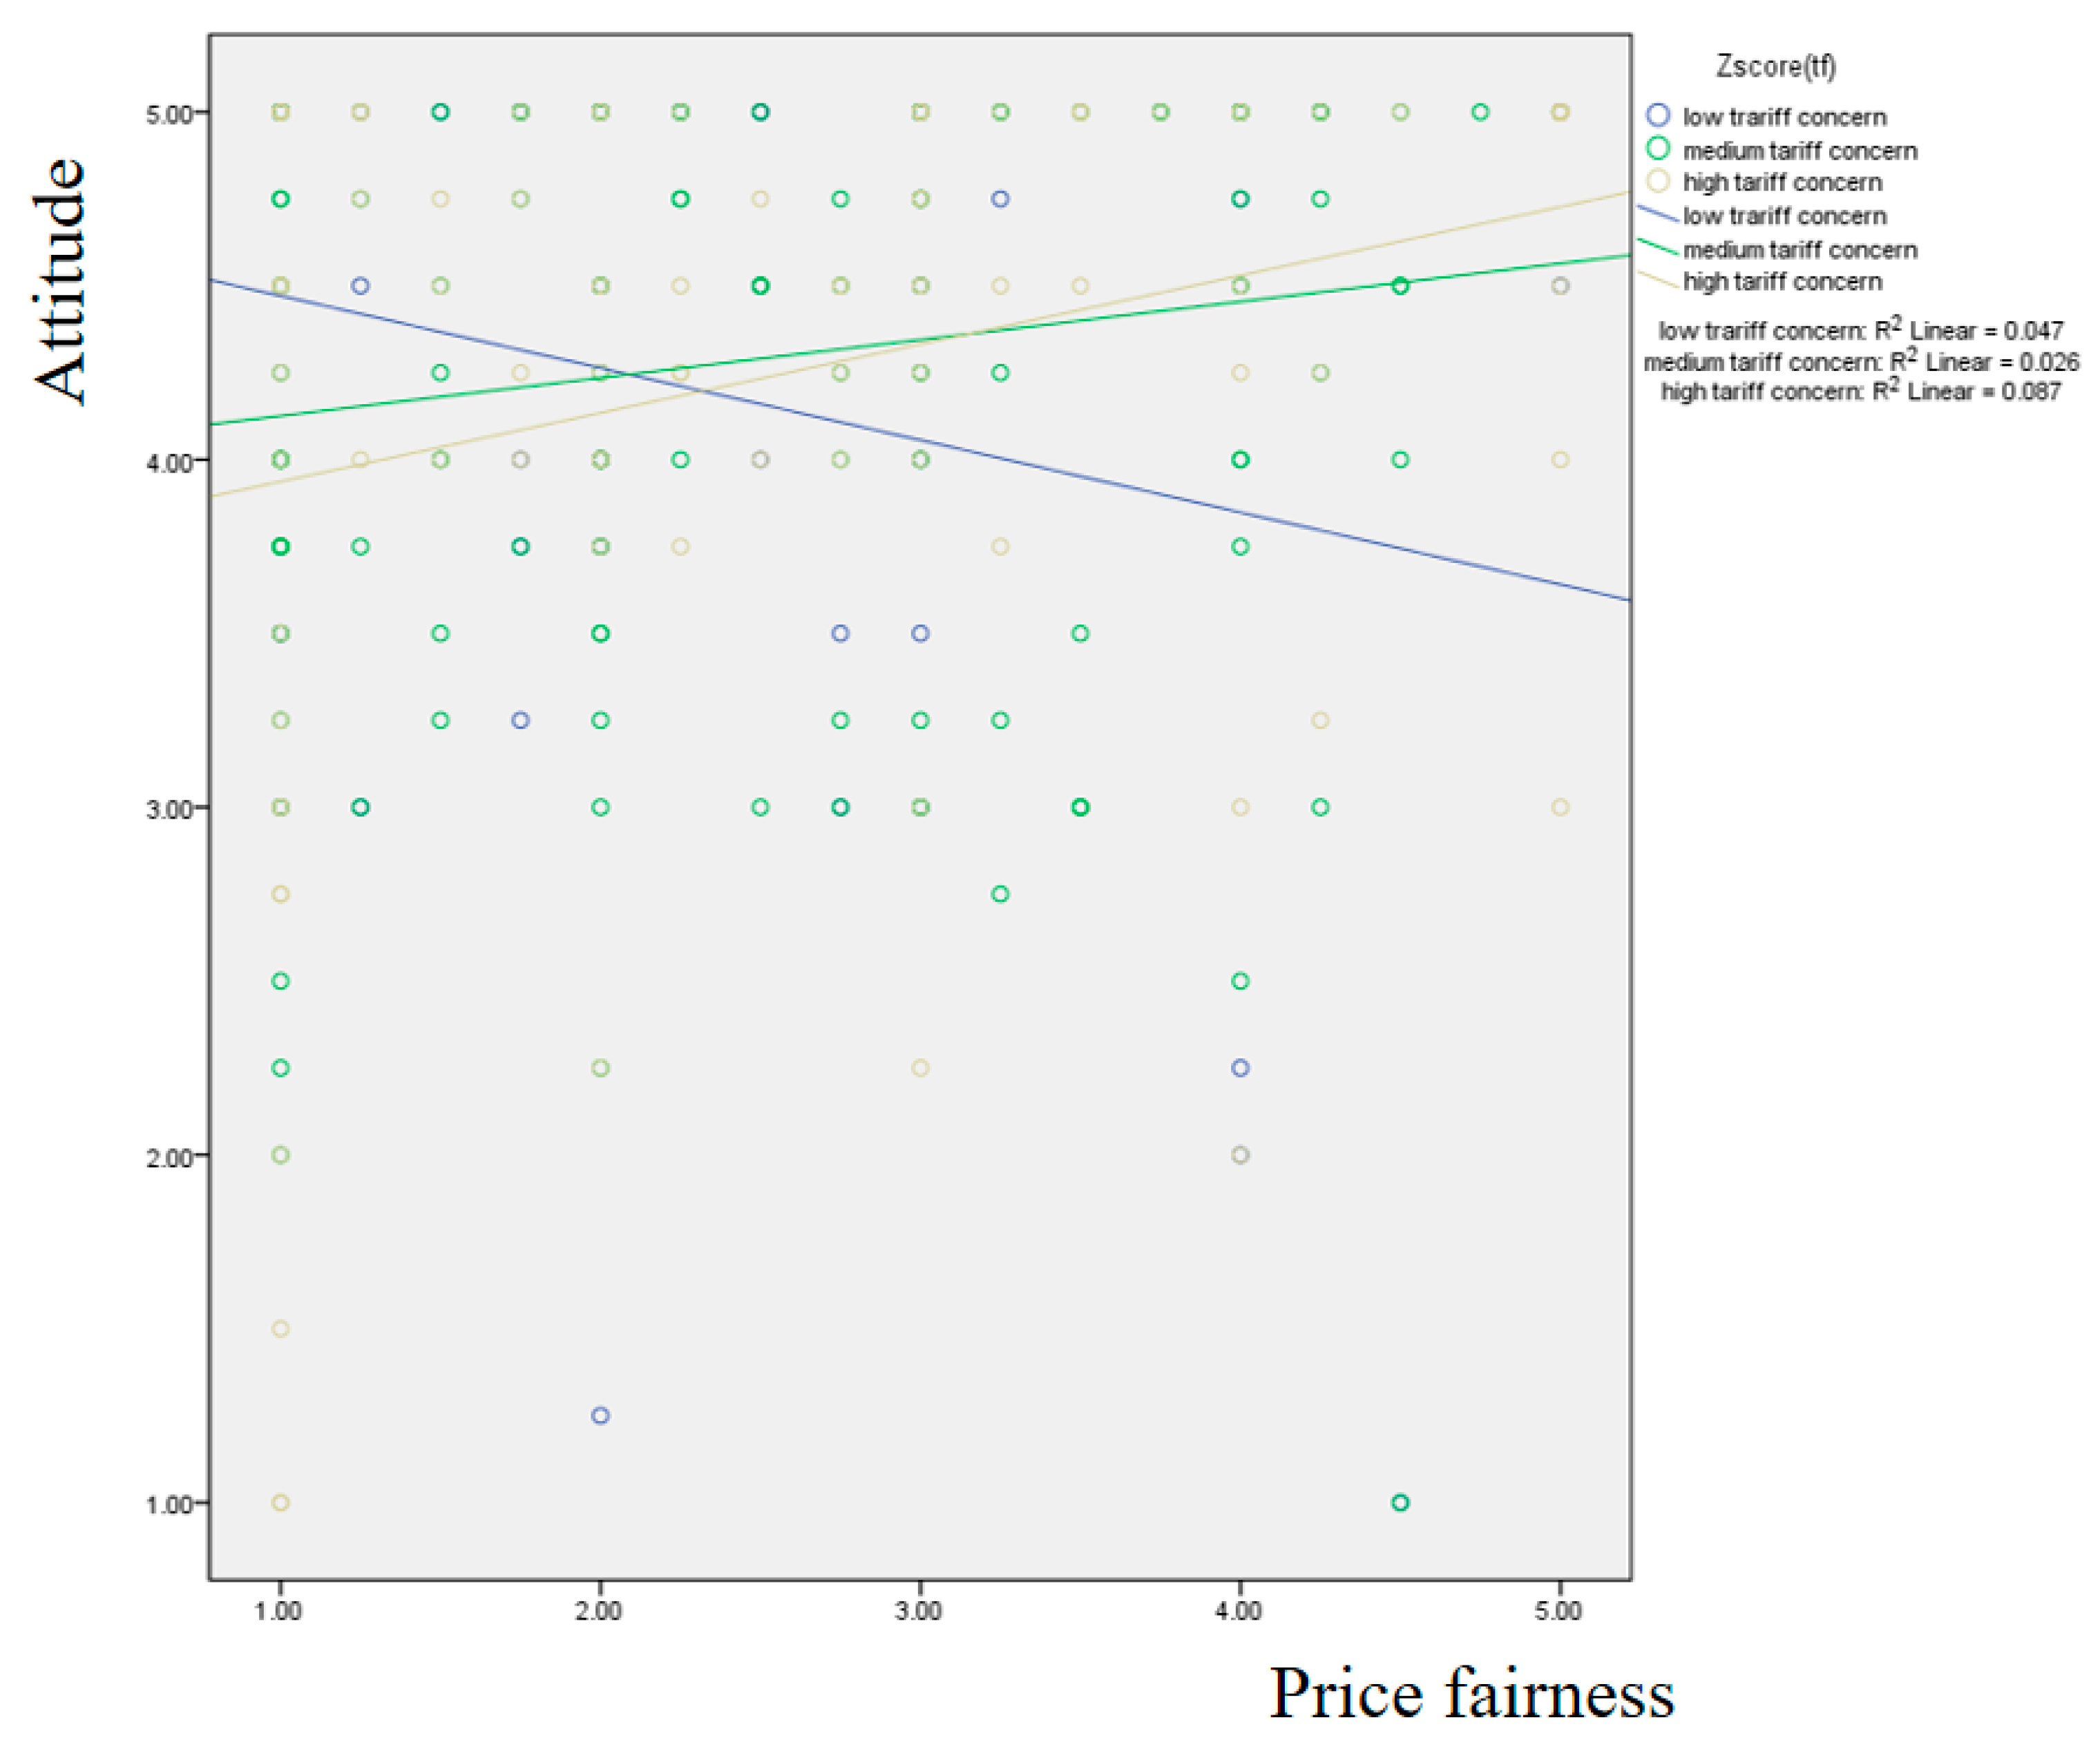
Task: Click the high tariff concern R² Linear = 0.087 label
Action: click(x=1860, y=391)
